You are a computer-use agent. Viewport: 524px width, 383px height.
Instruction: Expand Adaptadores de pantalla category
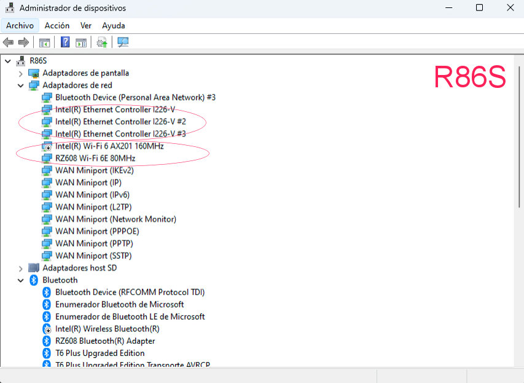tap(21, 74)
